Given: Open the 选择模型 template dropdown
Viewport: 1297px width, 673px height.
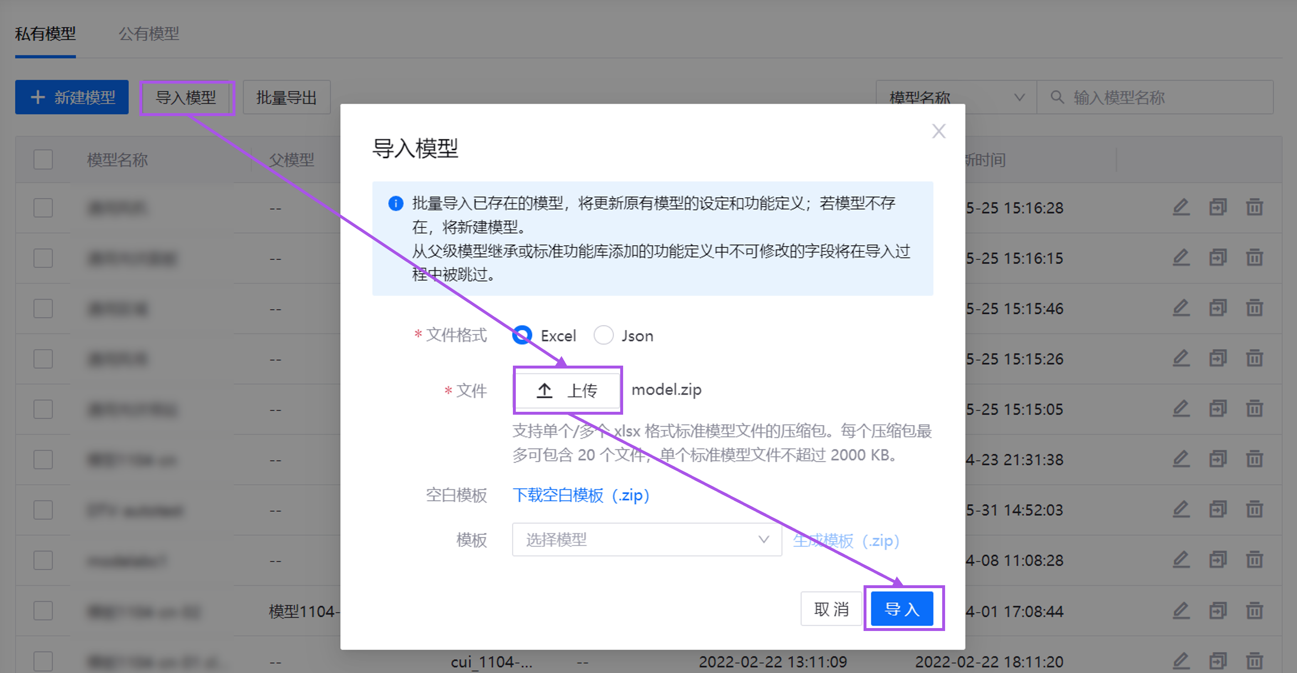Looking at the screenshot, I should 647,539.
